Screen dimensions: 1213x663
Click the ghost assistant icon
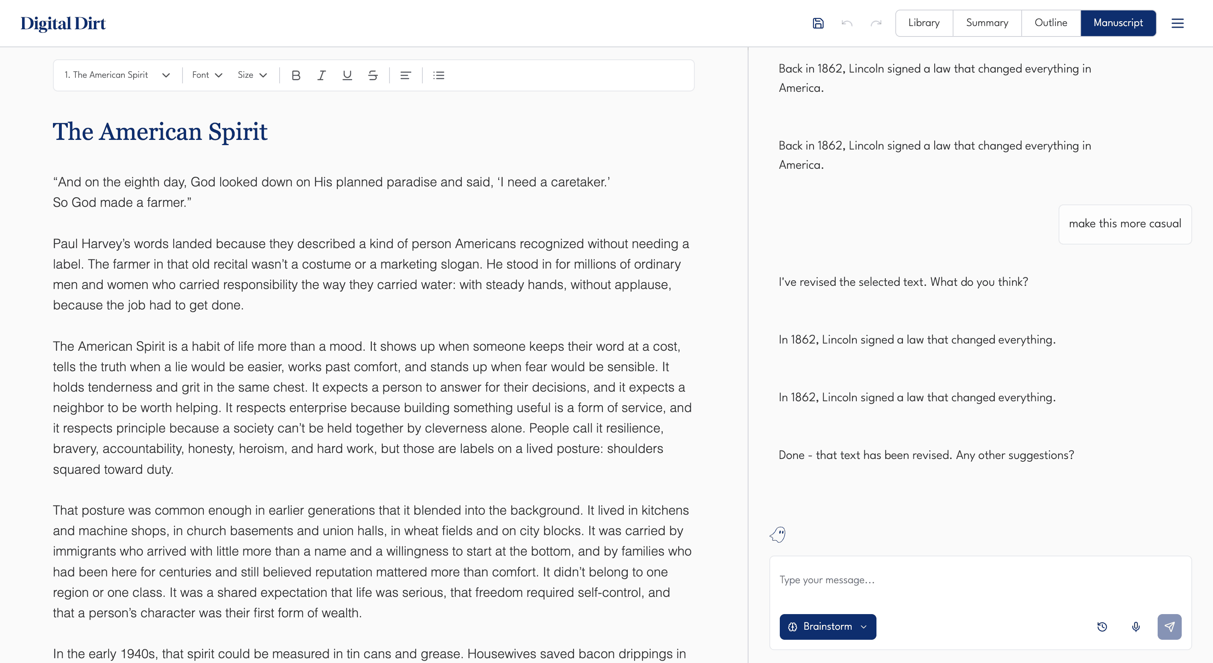click(777, 534)
